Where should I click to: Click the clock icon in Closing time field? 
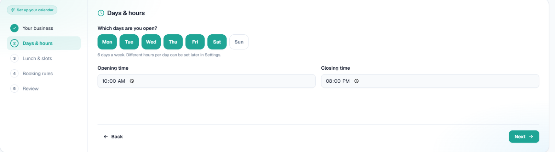(356, 81)
